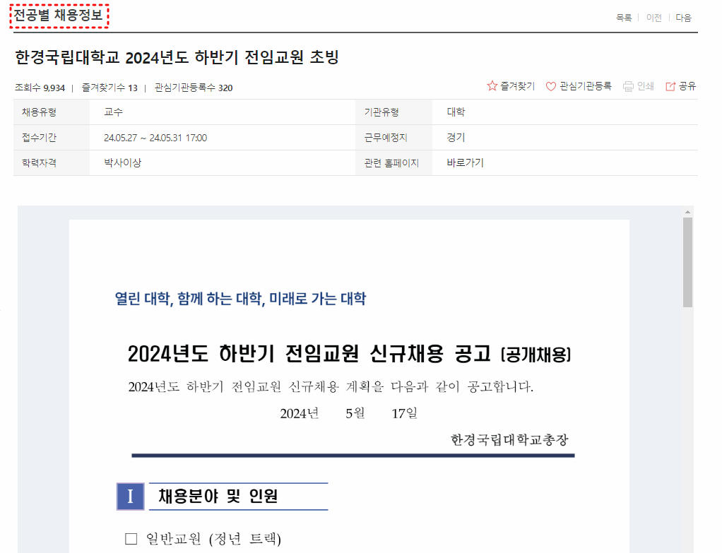Go to the 이전 posting
The image size is (722, 553).
click(654, 18)
